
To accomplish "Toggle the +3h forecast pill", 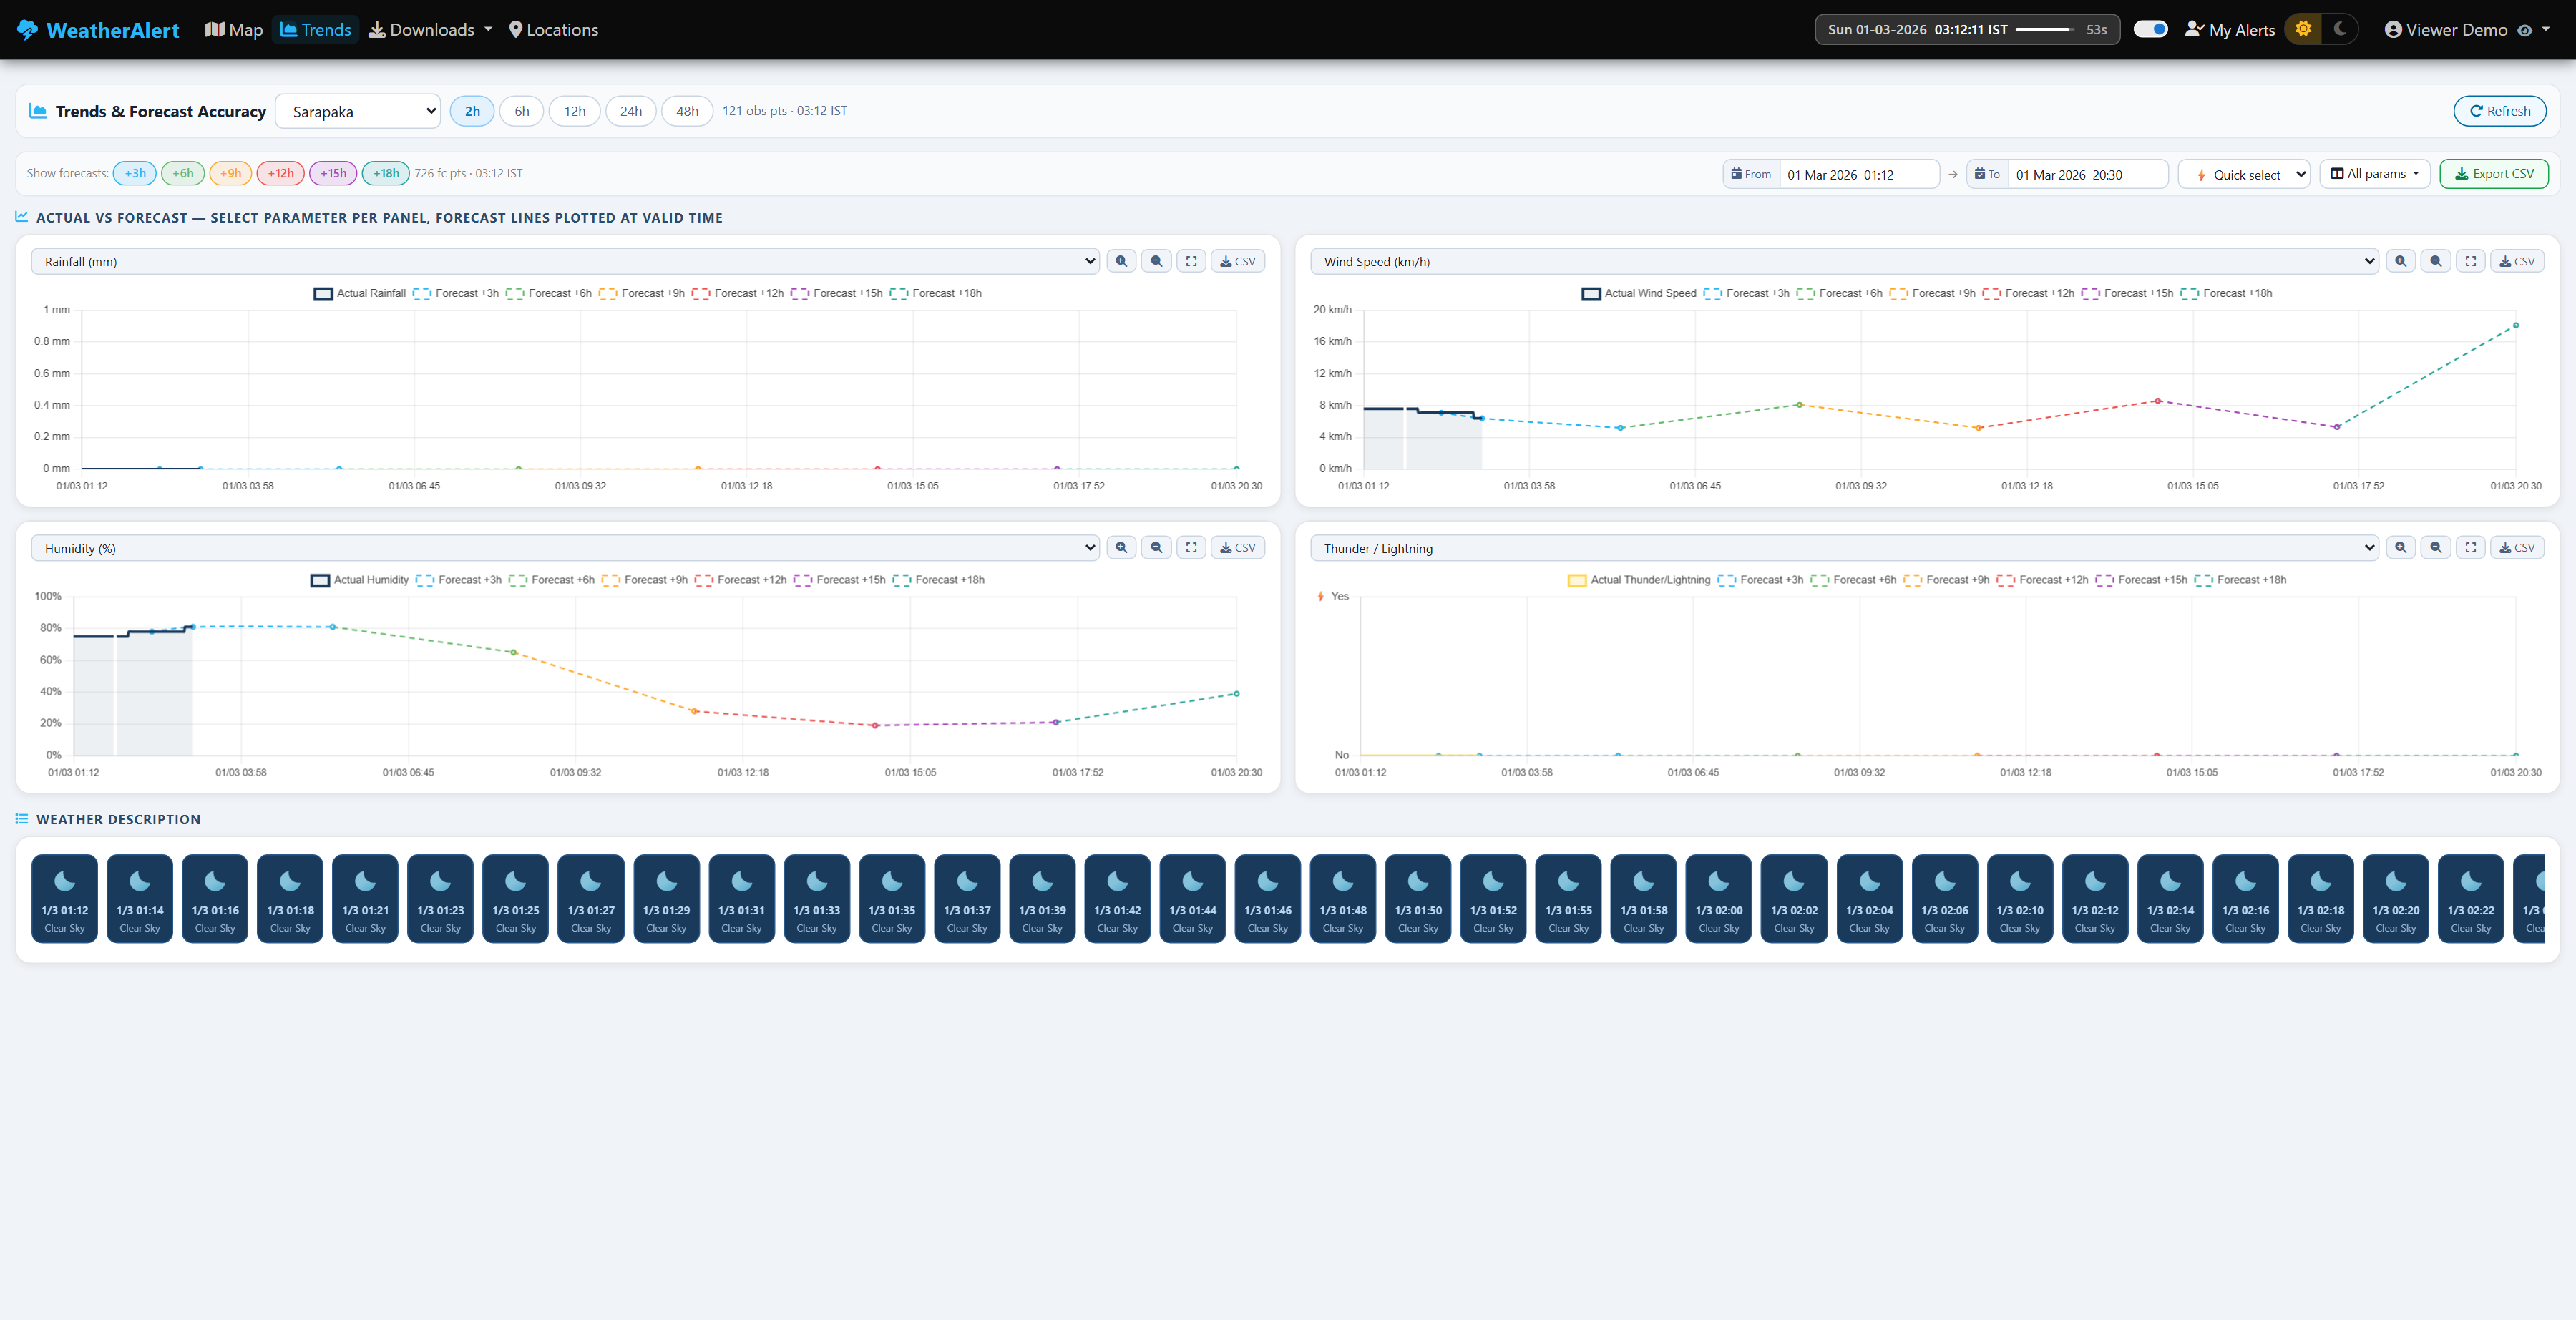I will (x=135, y=173).
